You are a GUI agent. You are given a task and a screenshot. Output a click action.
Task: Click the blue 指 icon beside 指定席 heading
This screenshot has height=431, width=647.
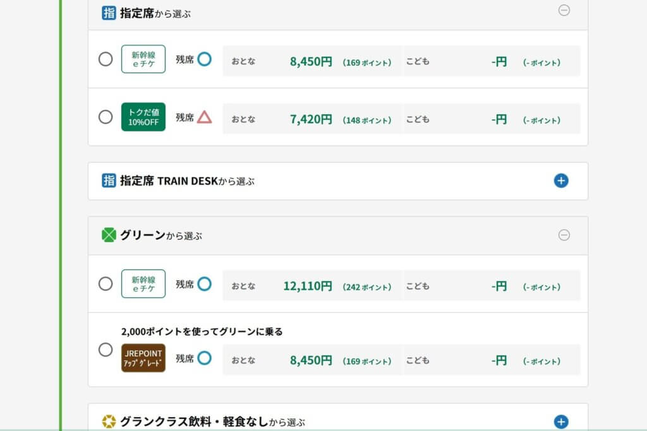(x=109, y=13)
